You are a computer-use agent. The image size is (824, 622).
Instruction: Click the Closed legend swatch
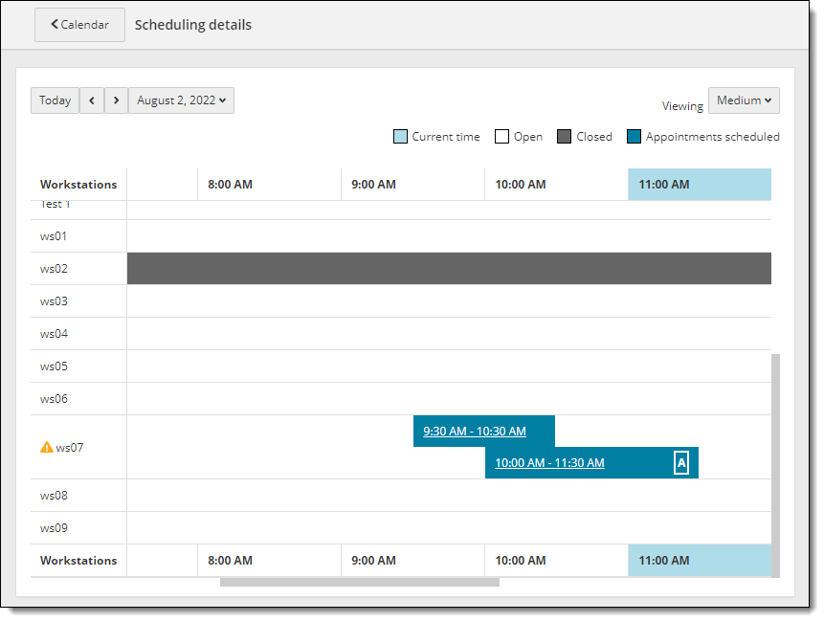pos(564,137)
